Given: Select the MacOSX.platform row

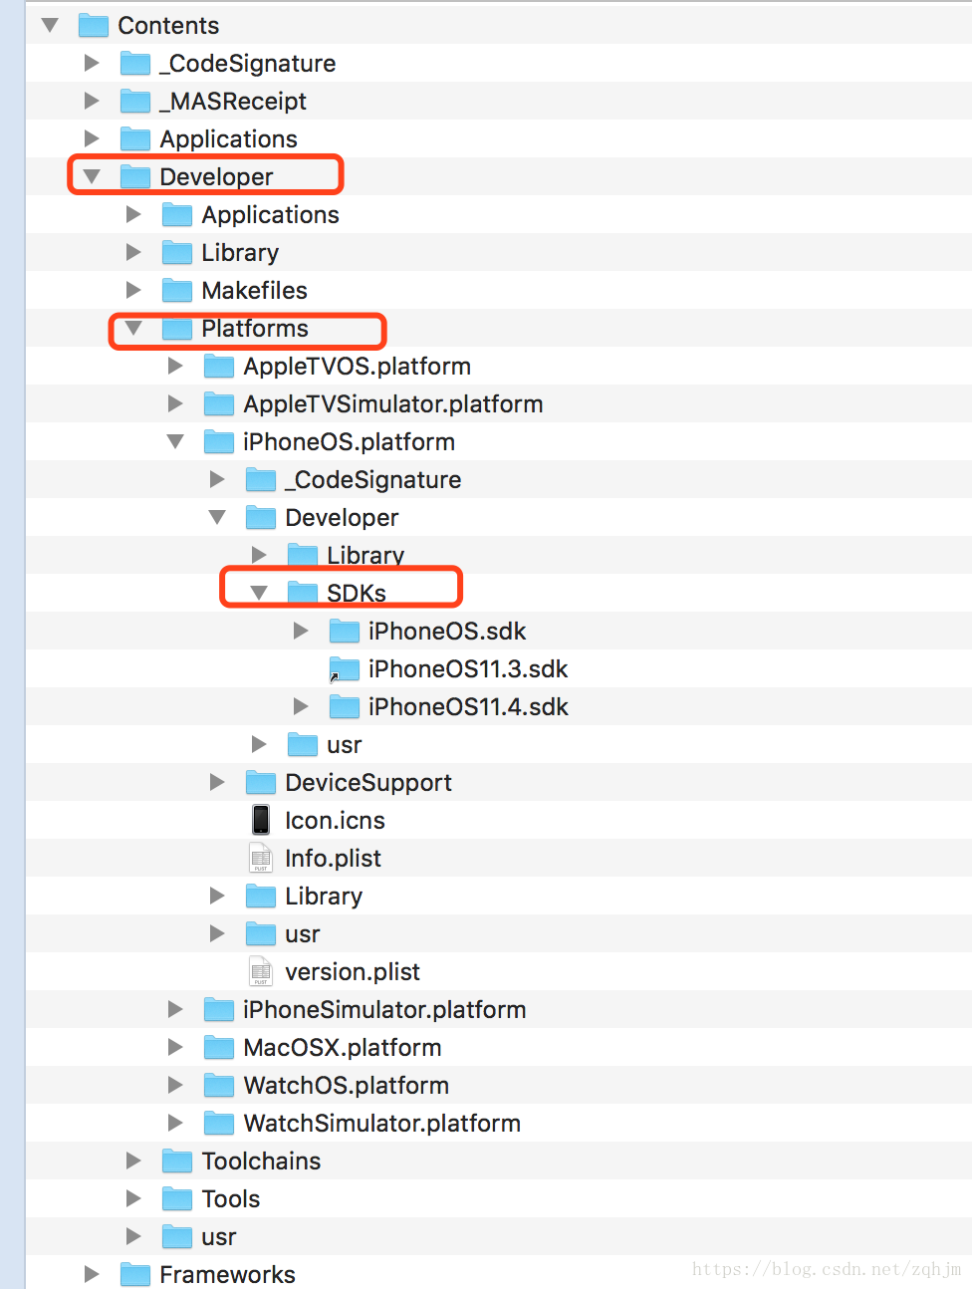Looking at the screenshot, I should 499,1047.
